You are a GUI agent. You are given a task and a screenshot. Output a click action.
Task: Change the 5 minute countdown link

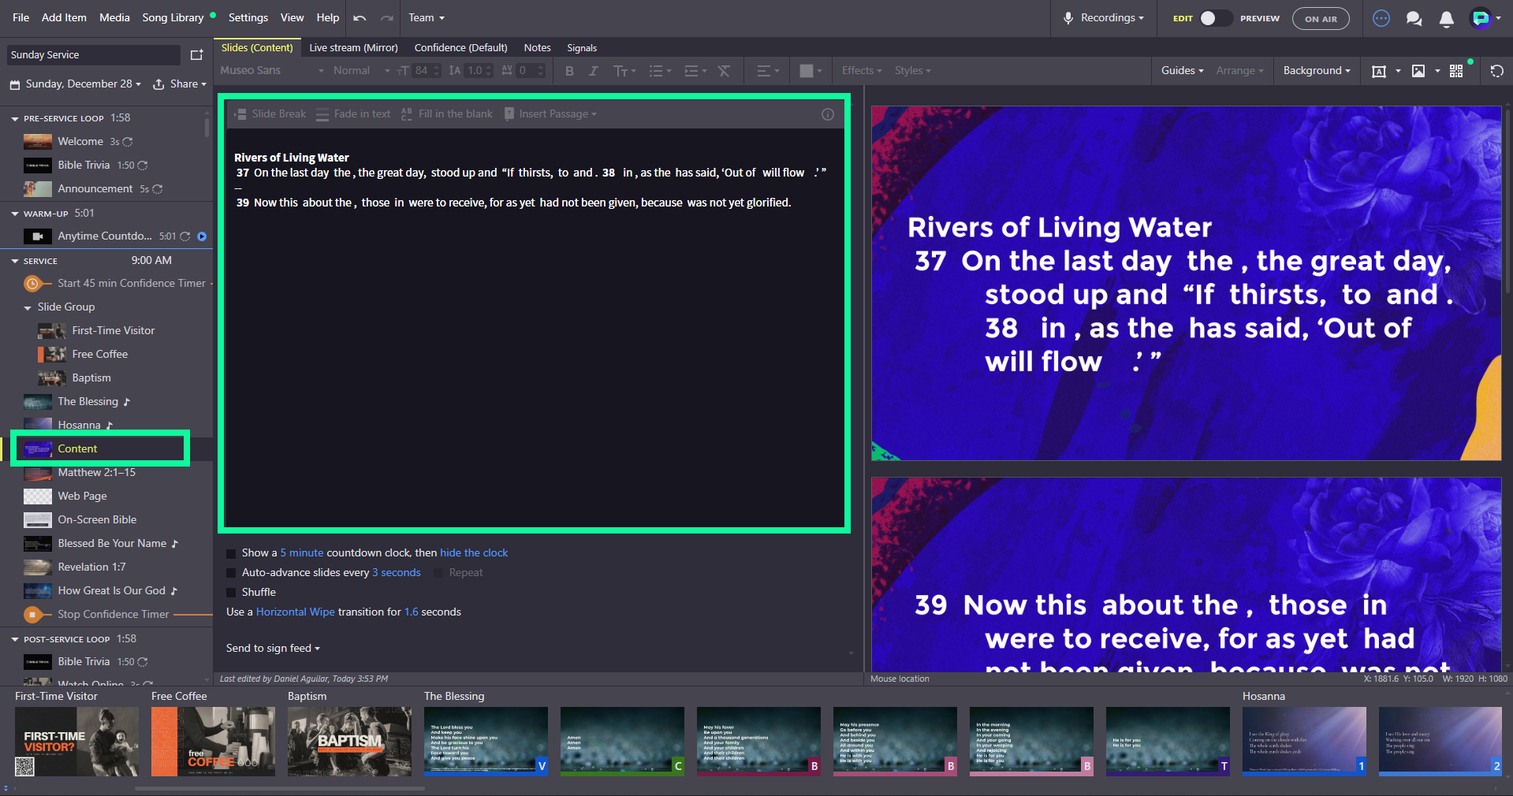point(302,553)
